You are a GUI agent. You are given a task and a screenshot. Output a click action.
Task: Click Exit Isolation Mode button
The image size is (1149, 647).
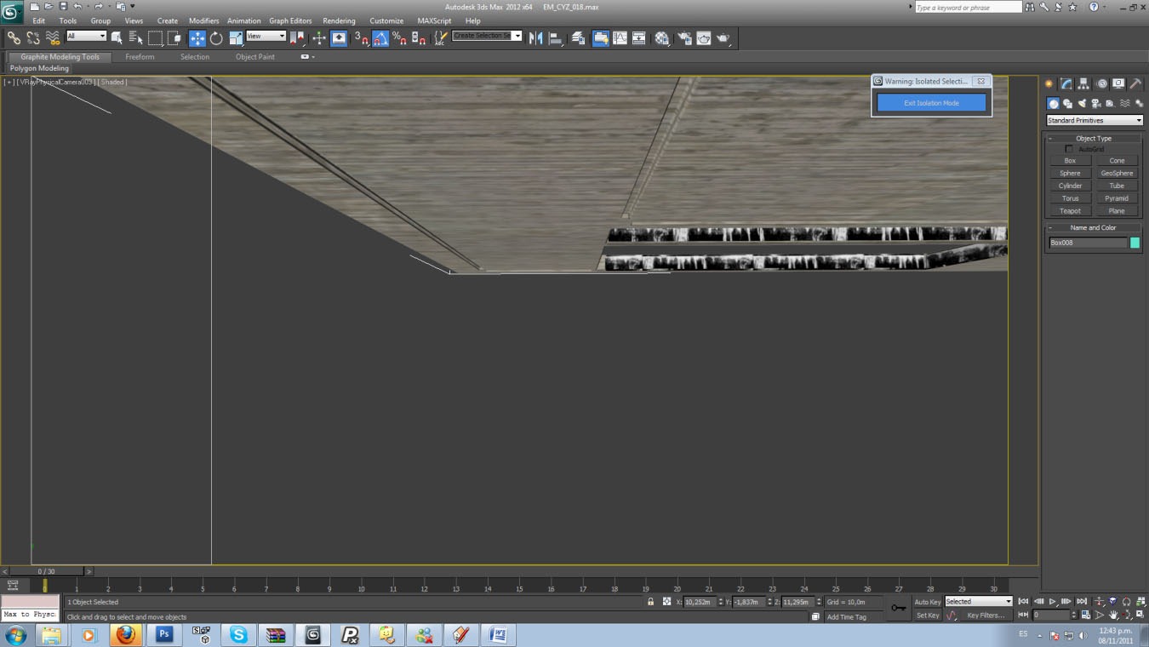coord(931,103)
